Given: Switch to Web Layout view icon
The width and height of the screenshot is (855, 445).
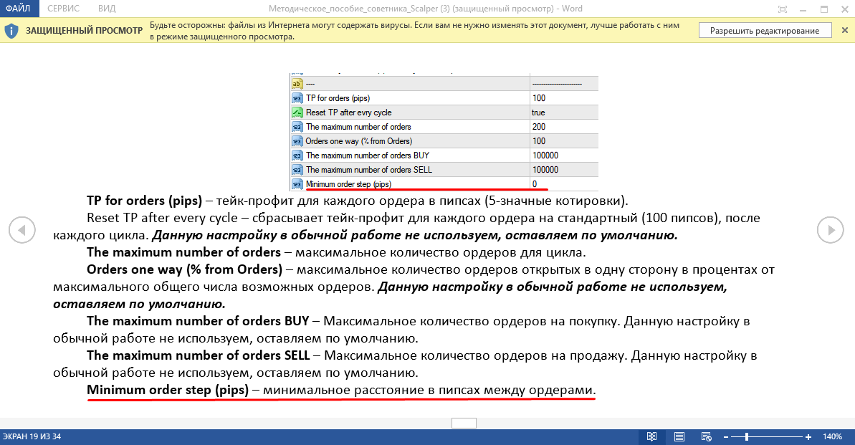Looking at the screenshot, I should pyautogui.click(x=707, y=436).
